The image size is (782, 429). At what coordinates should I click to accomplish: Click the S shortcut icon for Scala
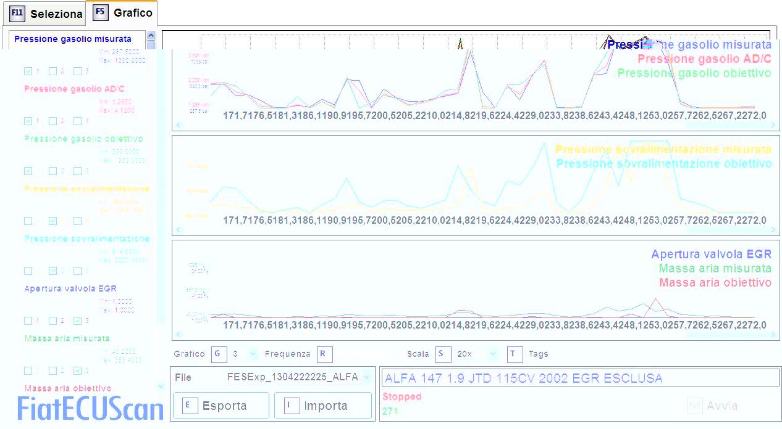tap(443, 354)
